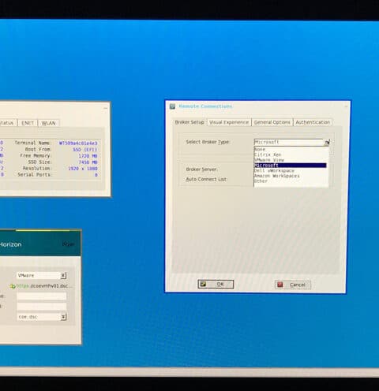Click the Terminal Name value
Screen dimensions: 379x391
point(78,143)
